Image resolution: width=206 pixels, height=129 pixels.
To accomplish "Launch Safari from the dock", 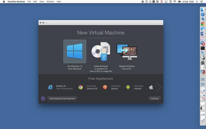I will coord(203,14).
